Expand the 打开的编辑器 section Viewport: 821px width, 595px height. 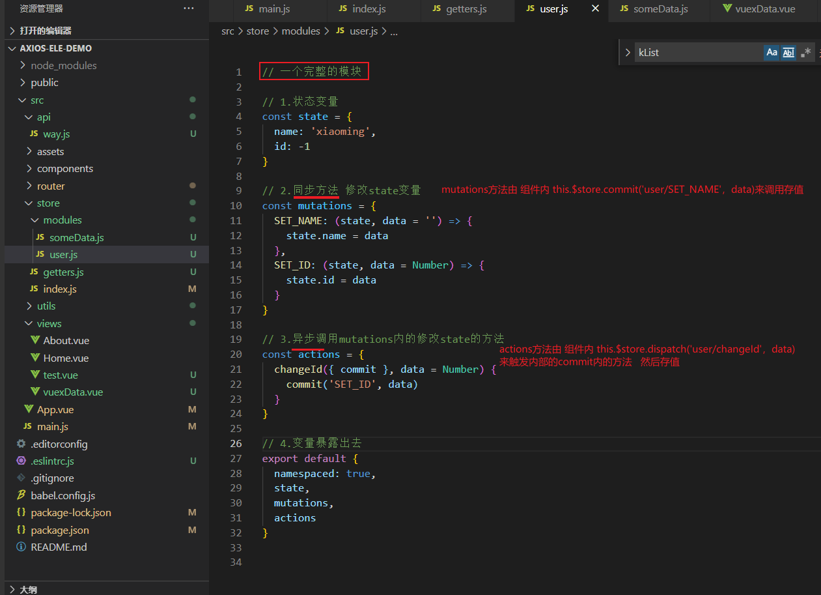click(107, 31)
